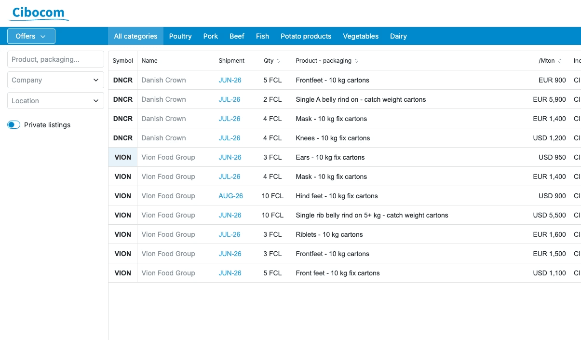Click 'Single A belly rind on - catch weight cartons'
Screen dimensions: 581x340
[x=361, y=99]
